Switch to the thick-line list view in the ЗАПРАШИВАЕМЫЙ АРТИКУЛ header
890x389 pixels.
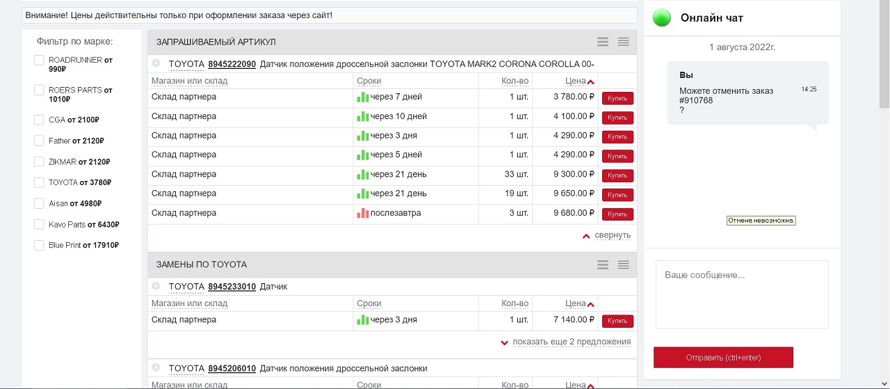pos(603,42)
